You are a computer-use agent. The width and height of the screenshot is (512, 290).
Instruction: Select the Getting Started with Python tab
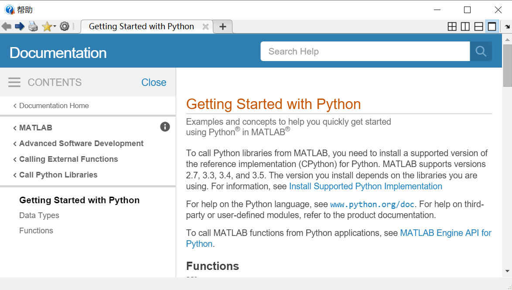pos(141,26)
